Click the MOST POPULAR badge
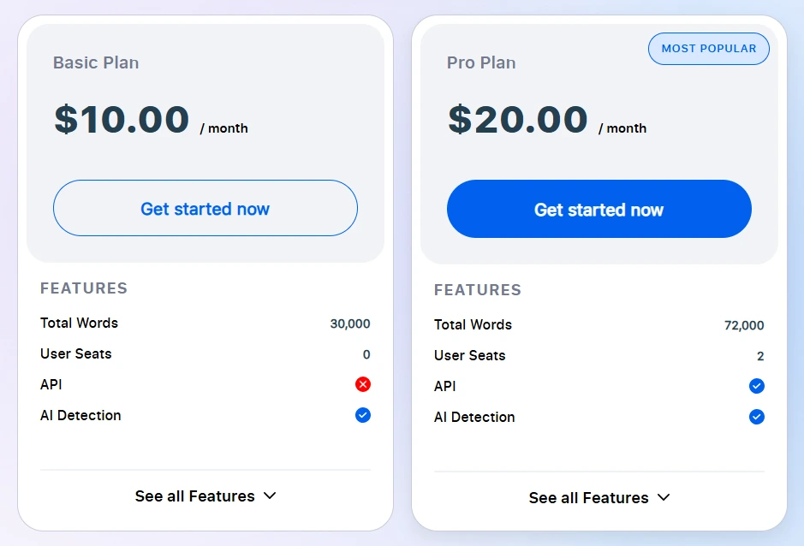The width and height of the screenshot is (804, 546). [x=708, y=49]
